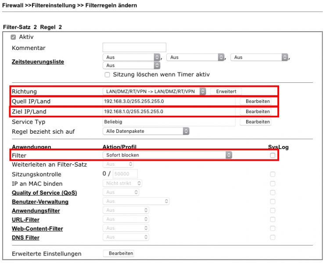Click Erweitert button next to Richtung

pos(226,91)
